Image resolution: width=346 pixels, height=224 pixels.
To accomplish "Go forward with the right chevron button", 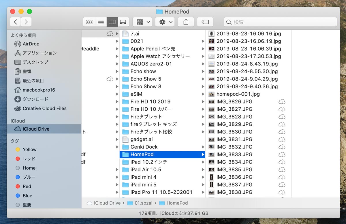I will coord(26,22).
